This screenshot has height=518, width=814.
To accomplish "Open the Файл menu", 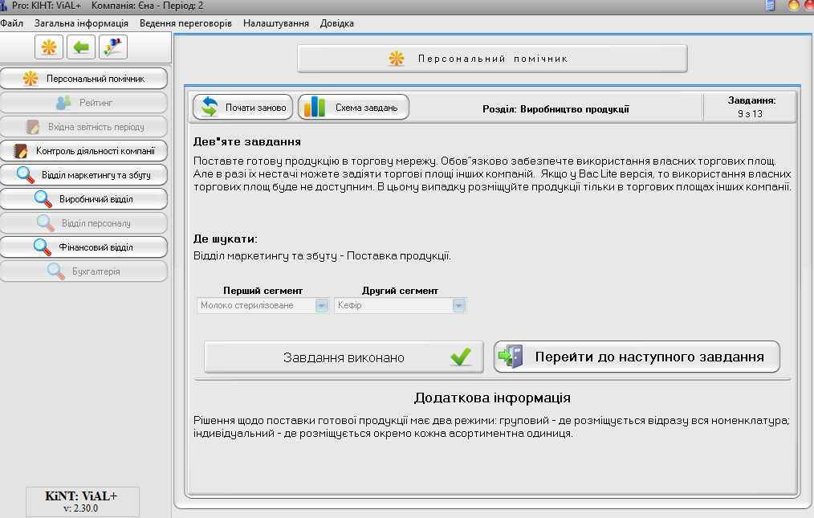I will (12, 23).
